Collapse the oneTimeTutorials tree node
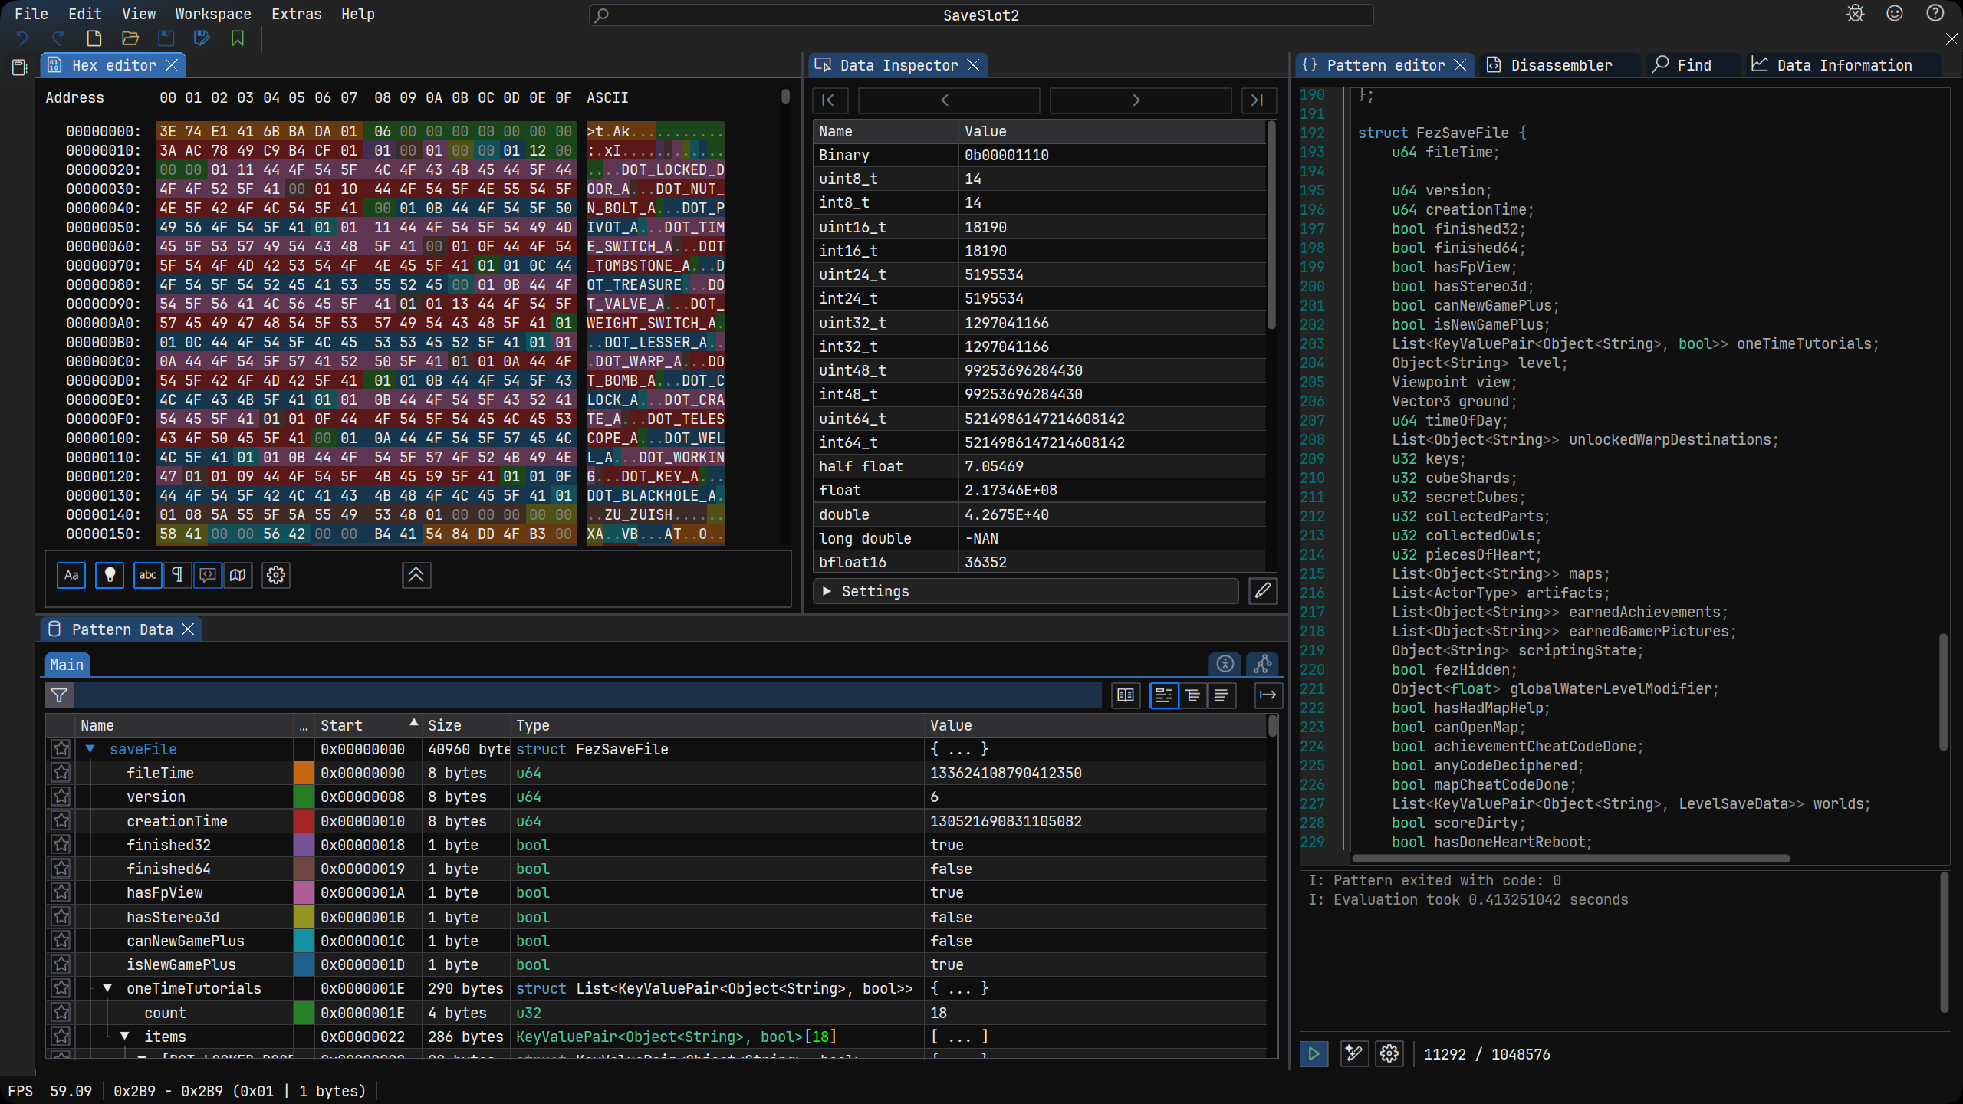The image size is (1963, 1104). click(x=107, y=988)
